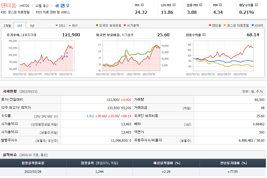Open help icon next to 12M PER

click(174, 5)
